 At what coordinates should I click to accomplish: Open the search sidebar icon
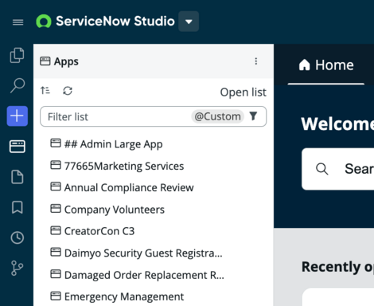pos(18,85)
